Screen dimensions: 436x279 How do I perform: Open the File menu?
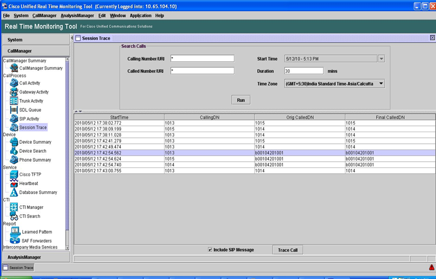point(6,16)
